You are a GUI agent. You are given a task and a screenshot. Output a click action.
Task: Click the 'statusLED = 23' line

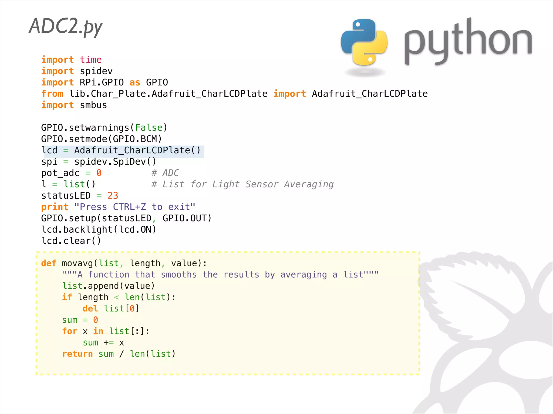pos(79,195)
